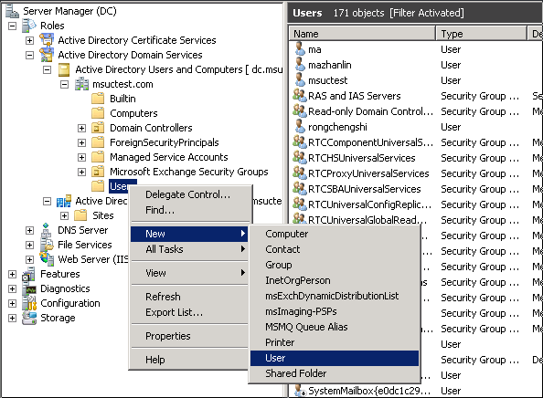Image resolution: width=543 pixels, height=398 pixels.
Task: Click Active Directory Users and Computers icon
Action: (x=64, y=69)
